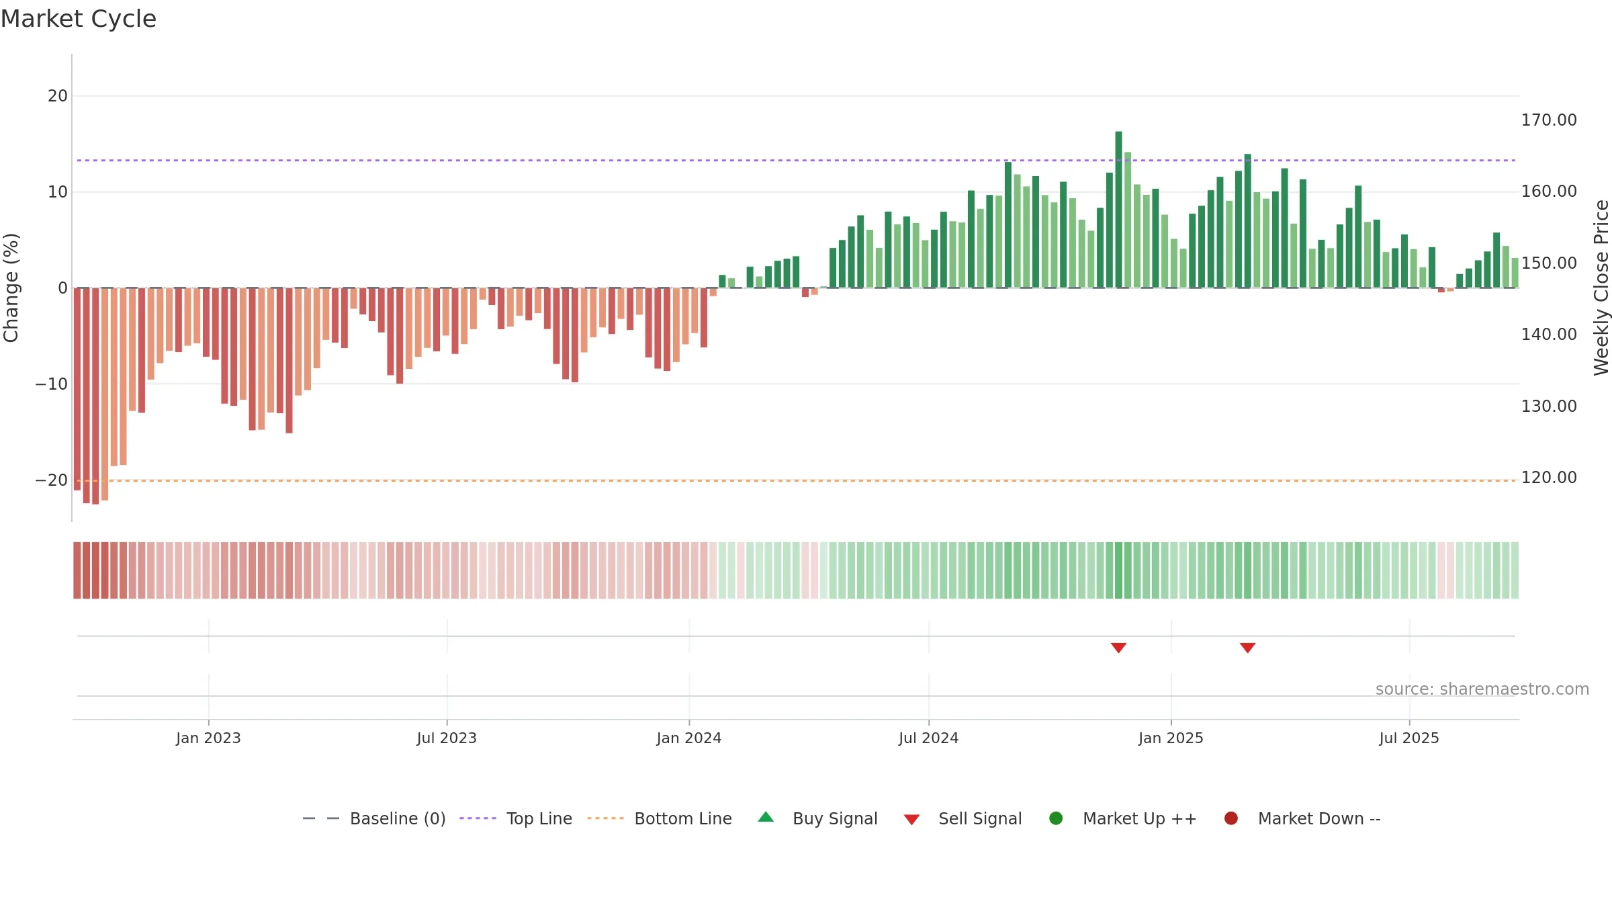
Task: Click the 170.00 price axis label
Action: tap(1549, 120)
